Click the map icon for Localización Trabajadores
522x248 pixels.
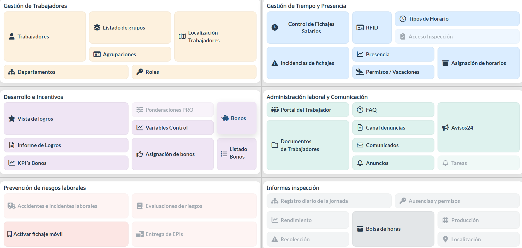pyautogui.click(x=182, y=37)
